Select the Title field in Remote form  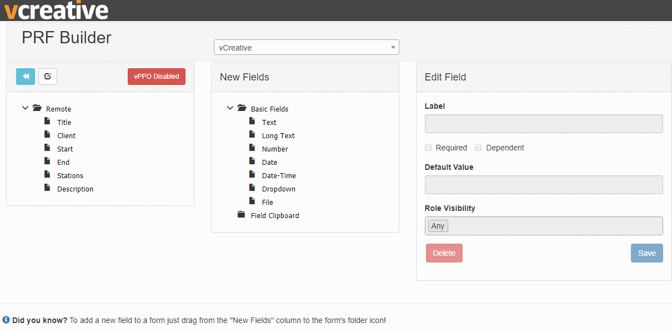(64, 123)
